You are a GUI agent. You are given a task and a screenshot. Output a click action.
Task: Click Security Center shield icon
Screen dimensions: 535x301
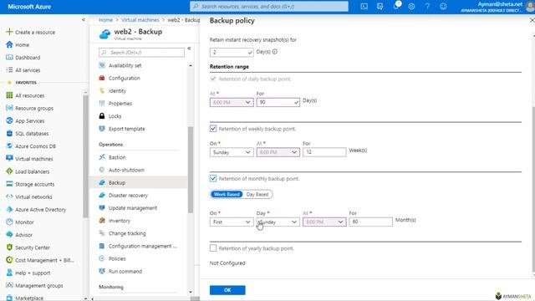pos(9,247)
